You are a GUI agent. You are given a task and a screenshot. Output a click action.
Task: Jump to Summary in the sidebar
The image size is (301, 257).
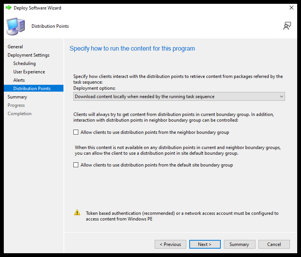coord(17,97)
